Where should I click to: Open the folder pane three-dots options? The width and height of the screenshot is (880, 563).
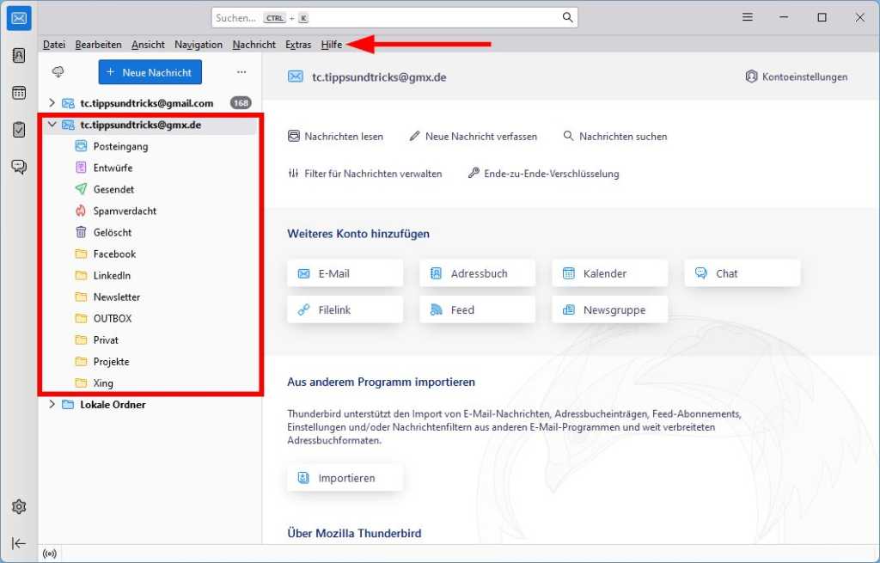click(241, 72)
